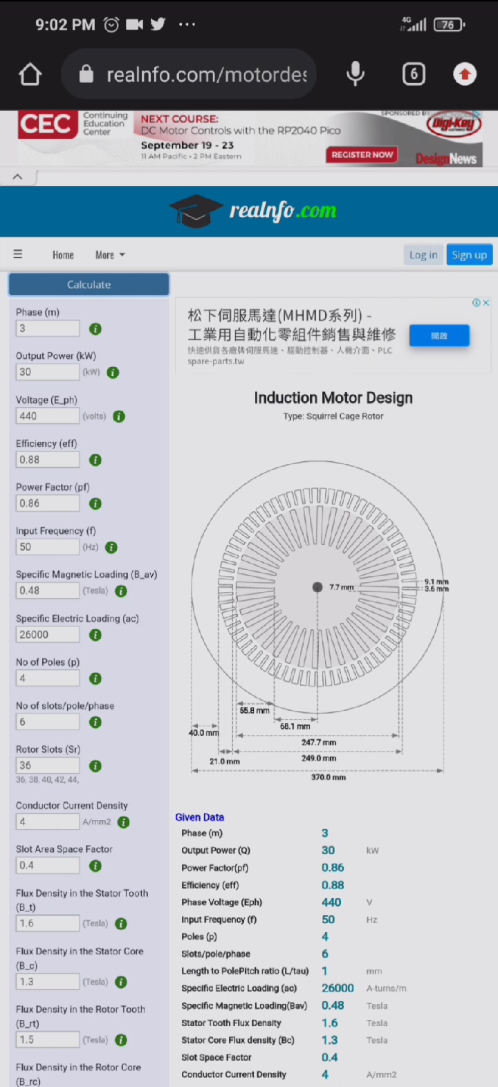The image size is (498, 1087).
Task: Click info icon beside No of Poles field
Action: pos(95,679)
